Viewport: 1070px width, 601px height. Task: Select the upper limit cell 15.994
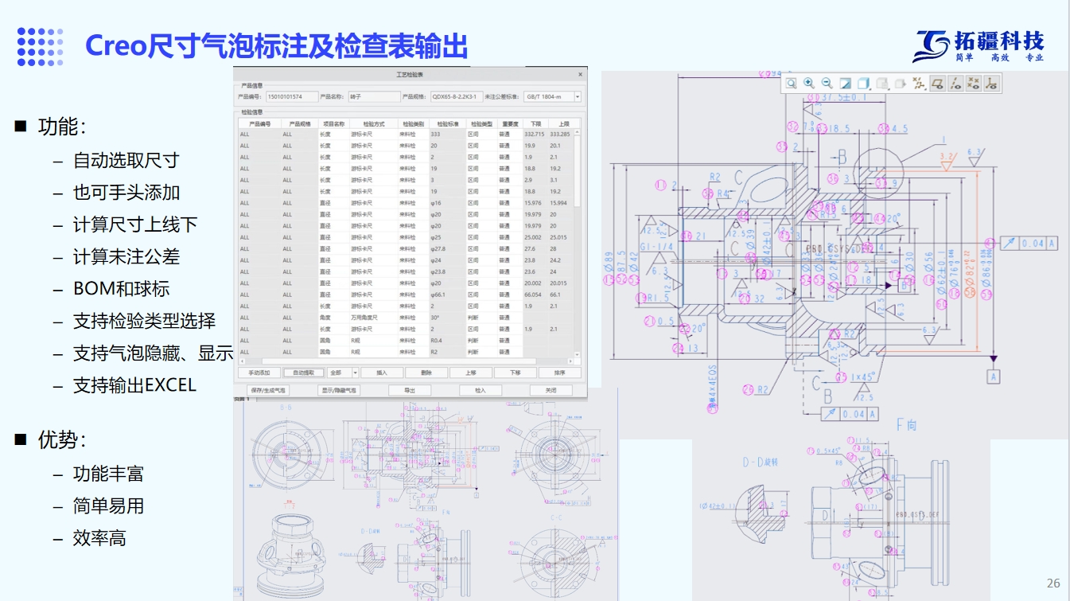(x=562, y=203)
